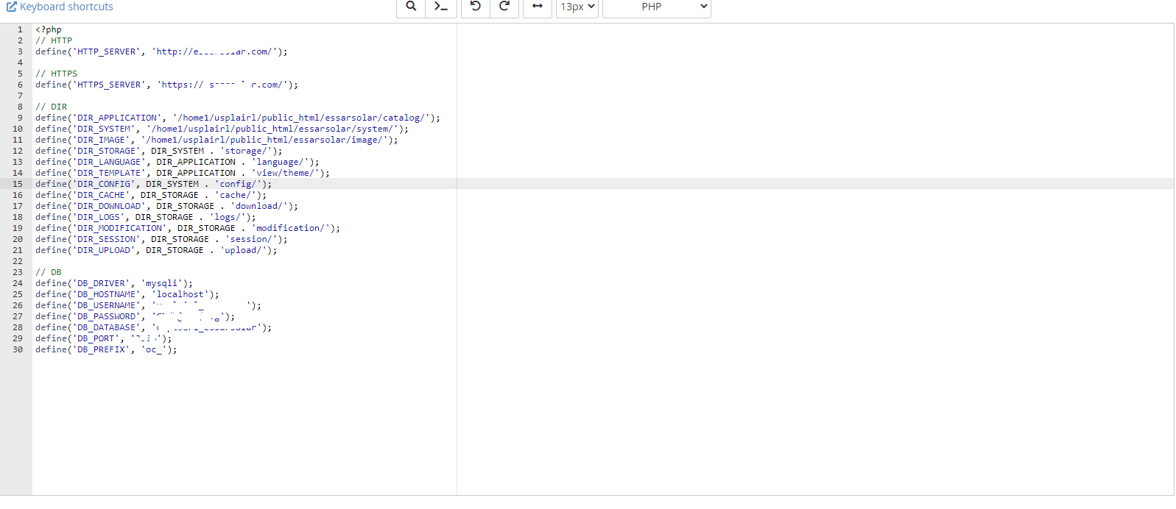
Task: Click the 'DIR_SESSION' define line
Action: point(161,239)
